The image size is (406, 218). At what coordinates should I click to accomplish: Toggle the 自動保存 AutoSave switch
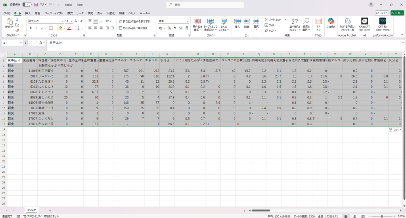pos(27,4)
